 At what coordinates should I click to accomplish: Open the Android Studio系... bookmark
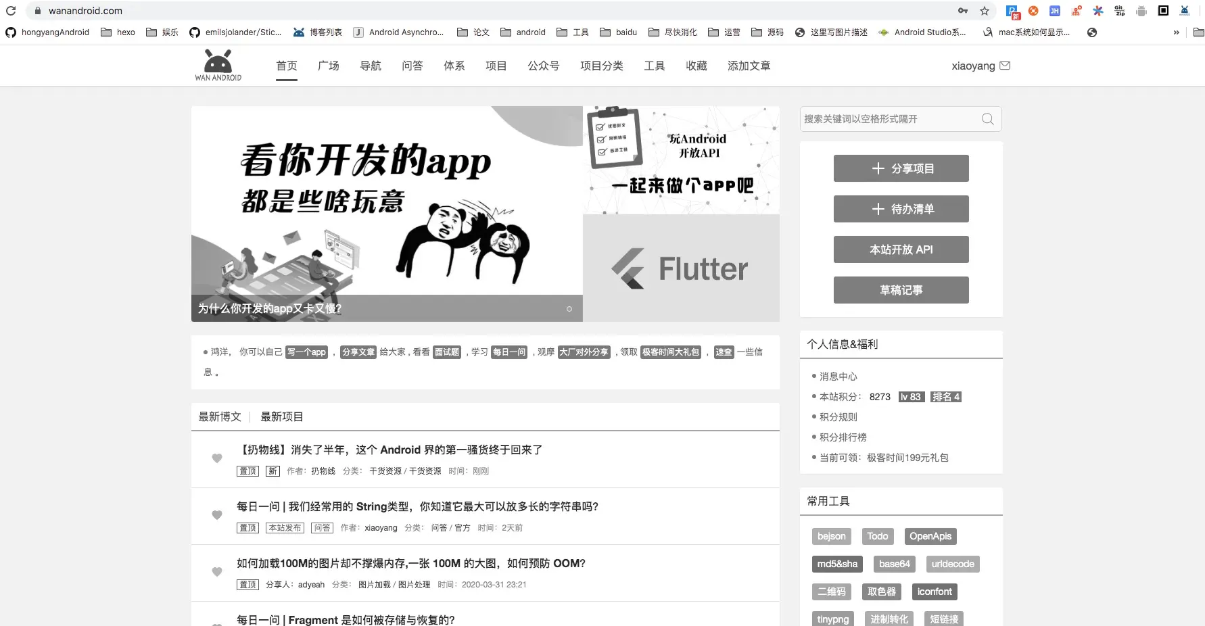point(922,32)
